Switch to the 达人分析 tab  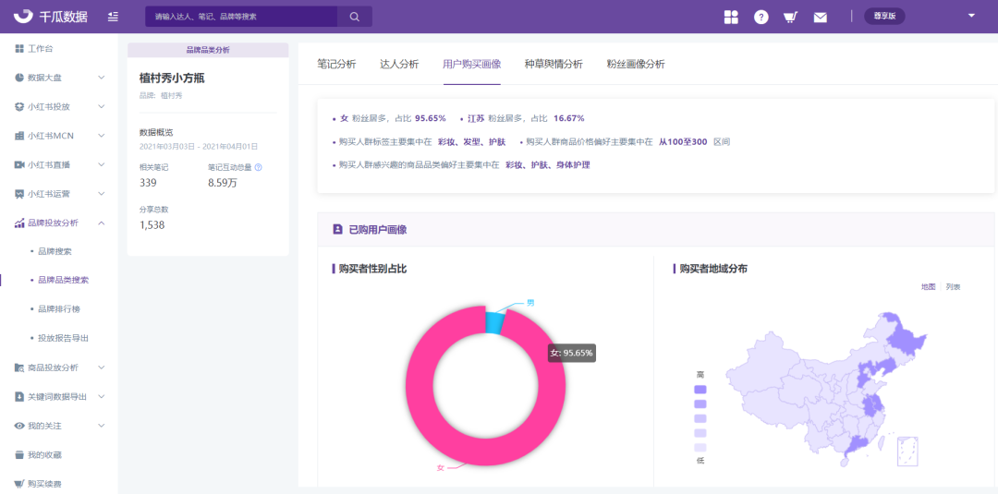pos(399,64)
